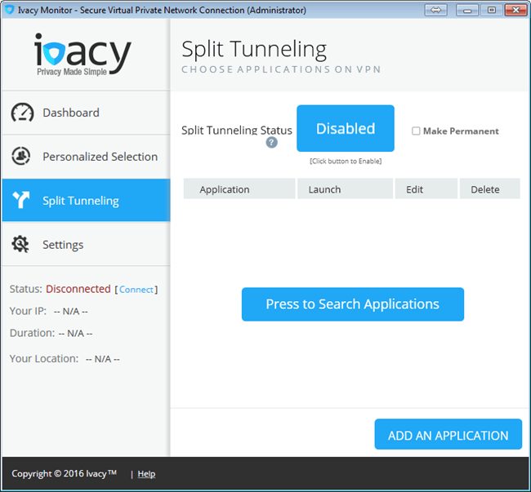Click the Connect link

(x=136, y=290)
